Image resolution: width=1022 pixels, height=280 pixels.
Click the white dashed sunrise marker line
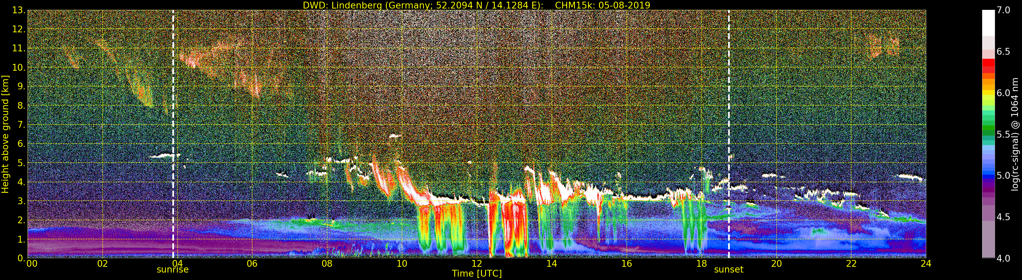(173, 134)
